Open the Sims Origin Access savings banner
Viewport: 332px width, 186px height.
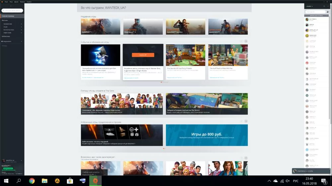tap(122, 104)
